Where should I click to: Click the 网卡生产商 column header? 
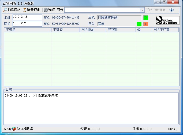tap(165, 30)
